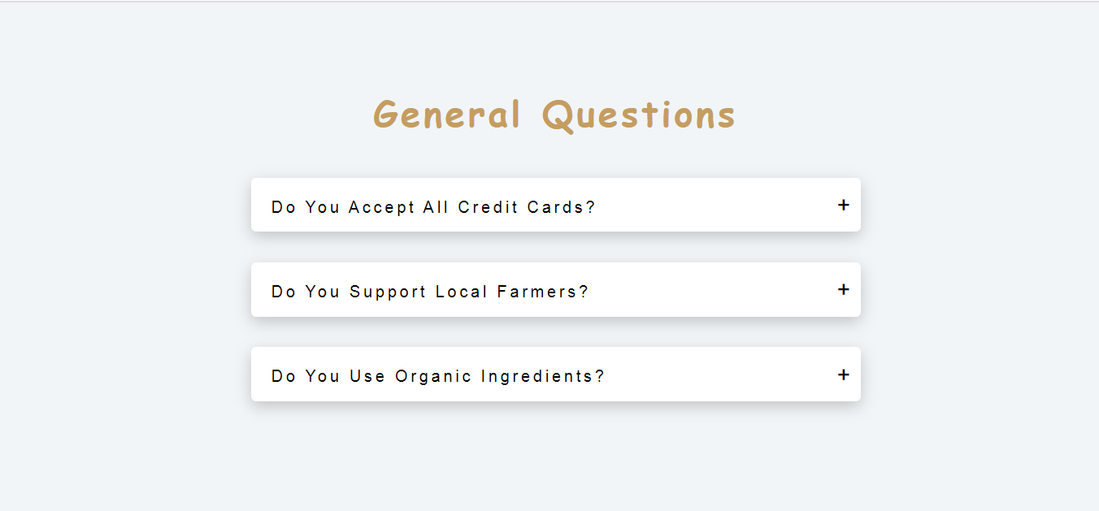
Task: Click the plus icon beside Credit Cards question
Action: (844, 205)
